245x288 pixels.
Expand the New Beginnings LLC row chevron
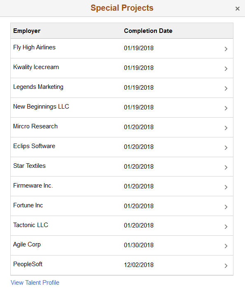(x=226, y=108)
